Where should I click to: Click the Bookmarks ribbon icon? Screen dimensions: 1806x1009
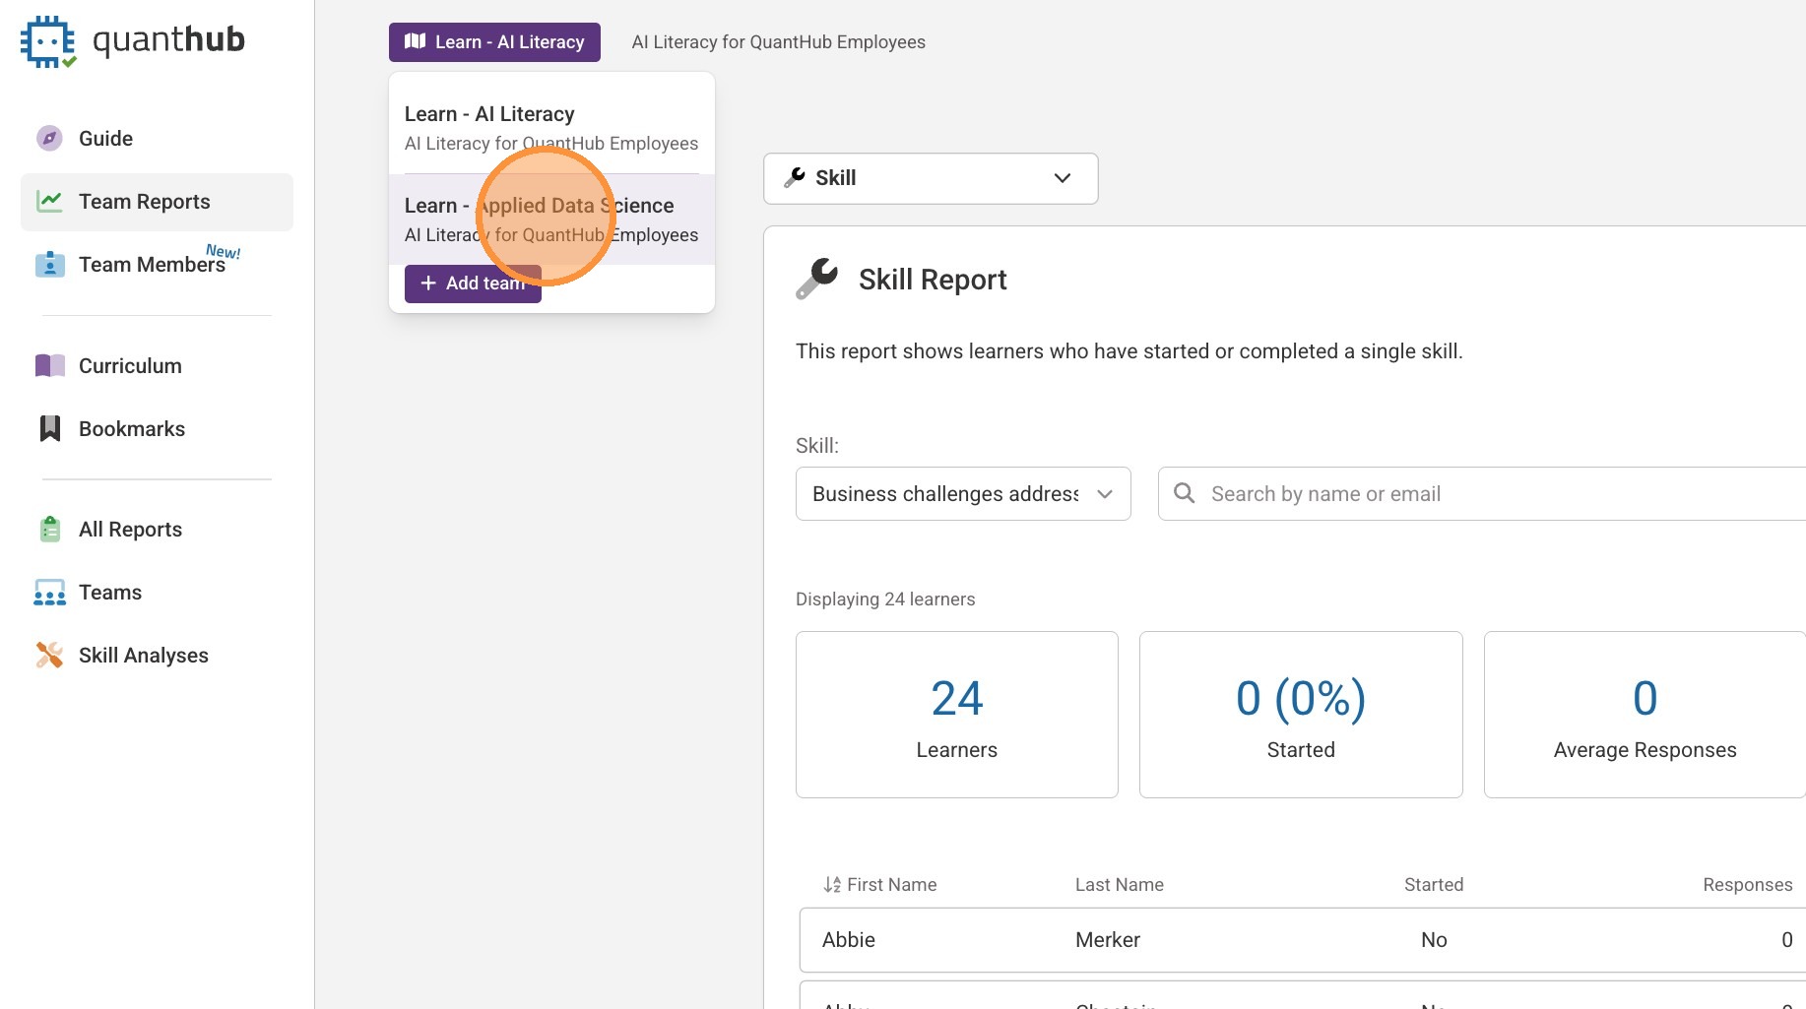pyautogui.click(x=49, y=429)
